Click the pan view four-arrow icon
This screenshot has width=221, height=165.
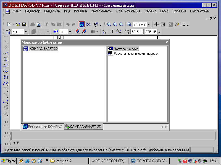pos(156,24)
